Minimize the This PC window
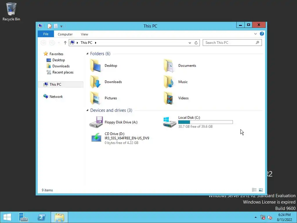This screenshot has width=297, height=223. (240, 25)
